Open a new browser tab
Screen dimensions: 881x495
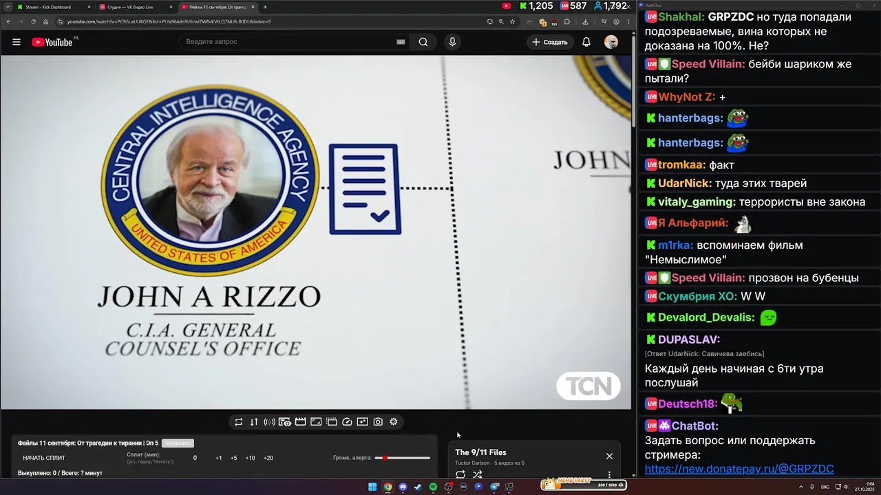[265, 7]
